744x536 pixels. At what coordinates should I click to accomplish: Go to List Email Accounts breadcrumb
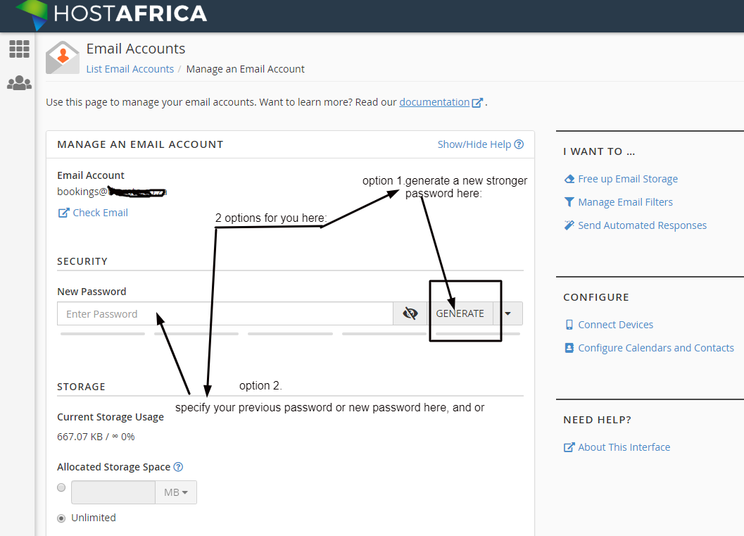click(130, 69)
